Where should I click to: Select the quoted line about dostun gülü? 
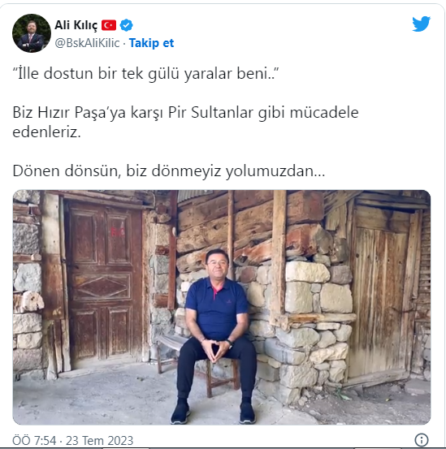pos(145,74)
